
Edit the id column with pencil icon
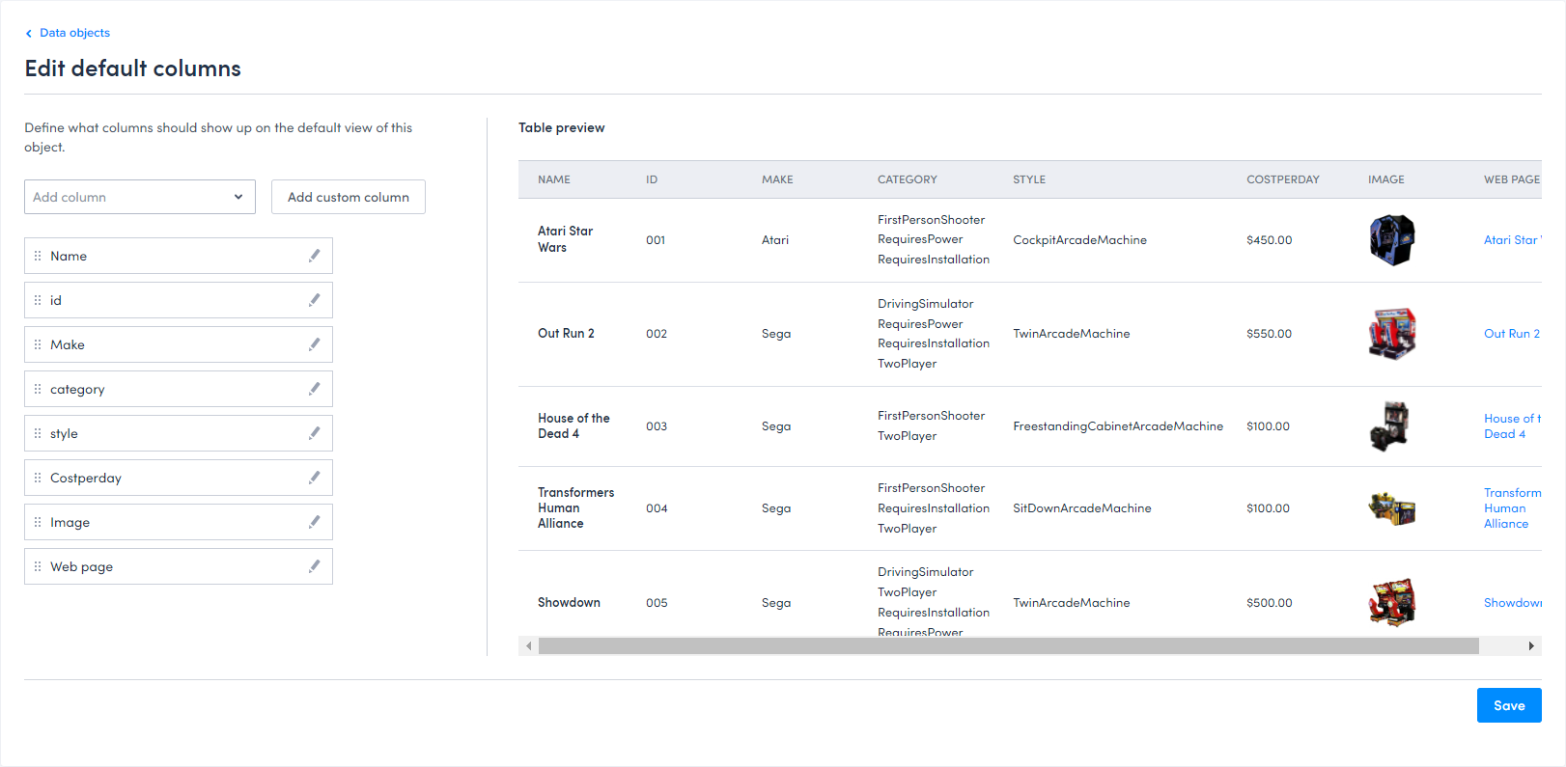click(x=314, y=300)
